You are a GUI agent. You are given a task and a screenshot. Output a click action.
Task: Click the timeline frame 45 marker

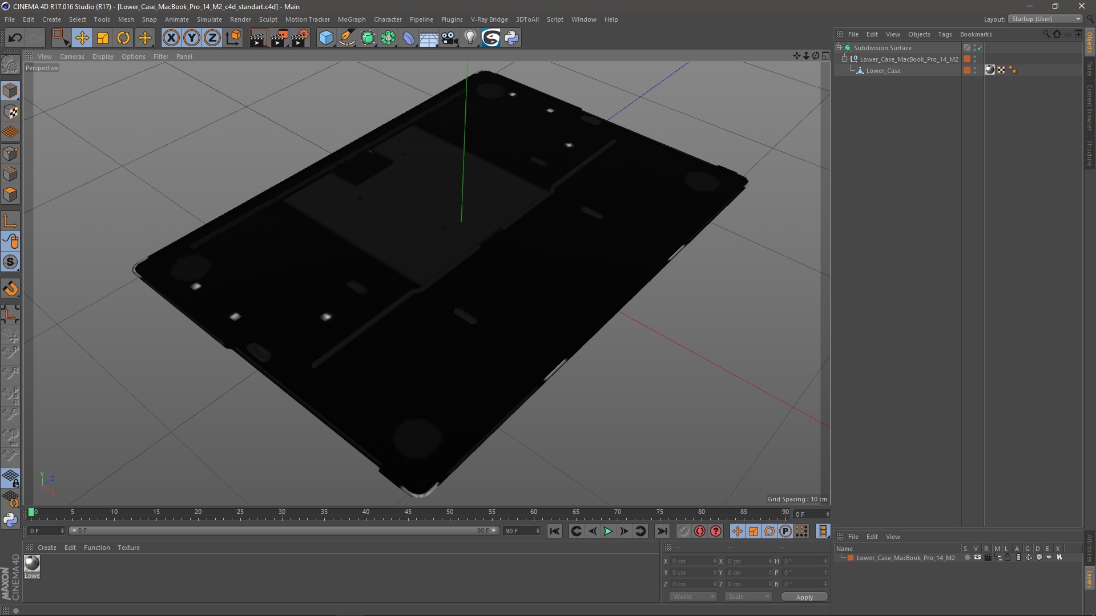pyautogui.click(x=408, y=513)
